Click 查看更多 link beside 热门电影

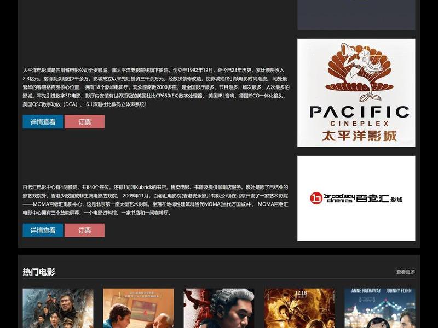pos(406,272)
